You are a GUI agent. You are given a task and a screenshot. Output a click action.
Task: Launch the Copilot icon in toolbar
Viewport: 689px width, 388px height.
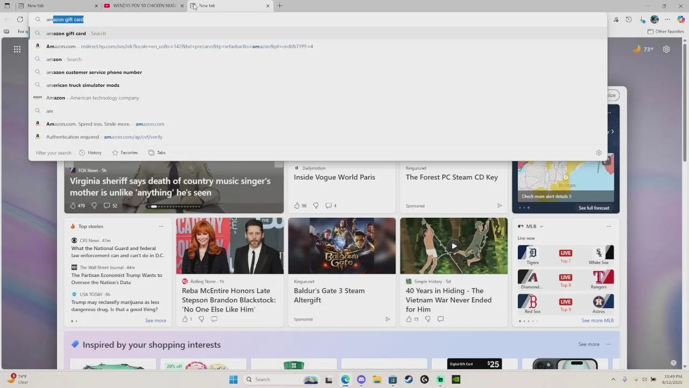[681, 19]
